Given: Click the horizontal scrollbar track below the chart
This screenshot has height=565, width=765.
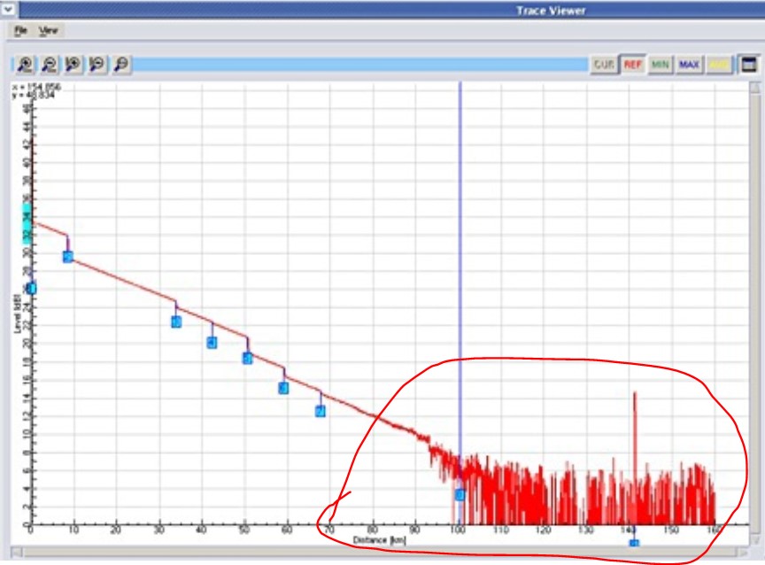Looking at the screenshot, I should point(380,553).
